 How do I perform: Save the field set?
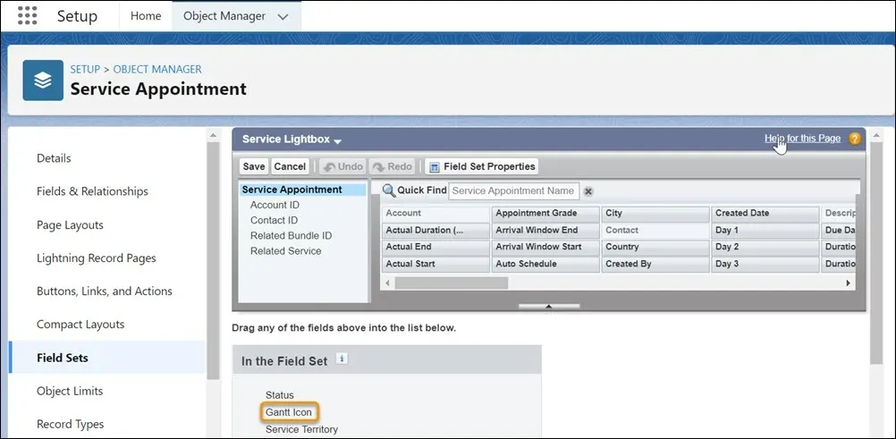coord(254,166)
